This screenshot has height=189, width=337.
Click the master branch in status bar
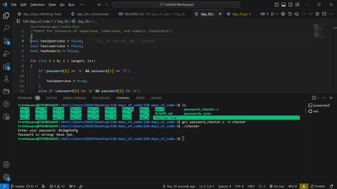(x=17, y=186)
